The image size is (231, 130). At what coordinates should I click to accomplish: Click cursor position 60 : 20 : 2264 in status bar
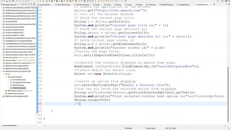tap(171, 128)
